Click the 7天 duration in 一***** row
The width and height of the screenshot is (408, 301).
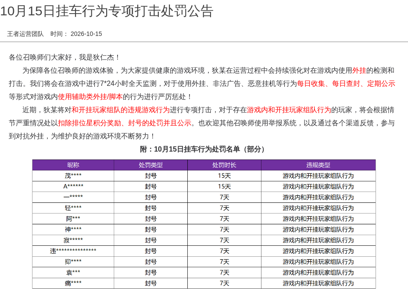point(224,197)
